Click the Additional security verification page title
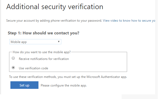158x99 pixels. coord(55,7)
